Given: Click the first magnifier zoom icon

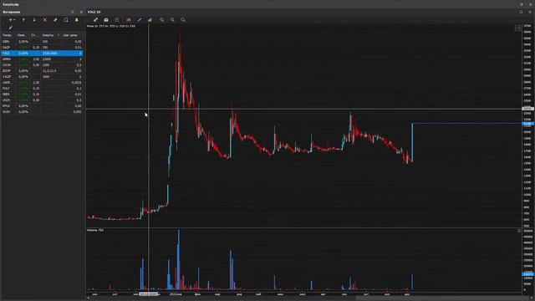Looking at the screenshot, I should tap(161, 20).
